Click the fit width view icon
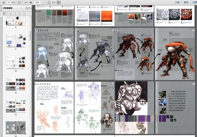197x137 pixels. [54, 2]
